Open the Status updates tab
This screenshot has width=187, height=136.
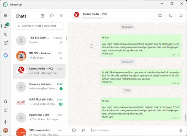click(6, 43)
